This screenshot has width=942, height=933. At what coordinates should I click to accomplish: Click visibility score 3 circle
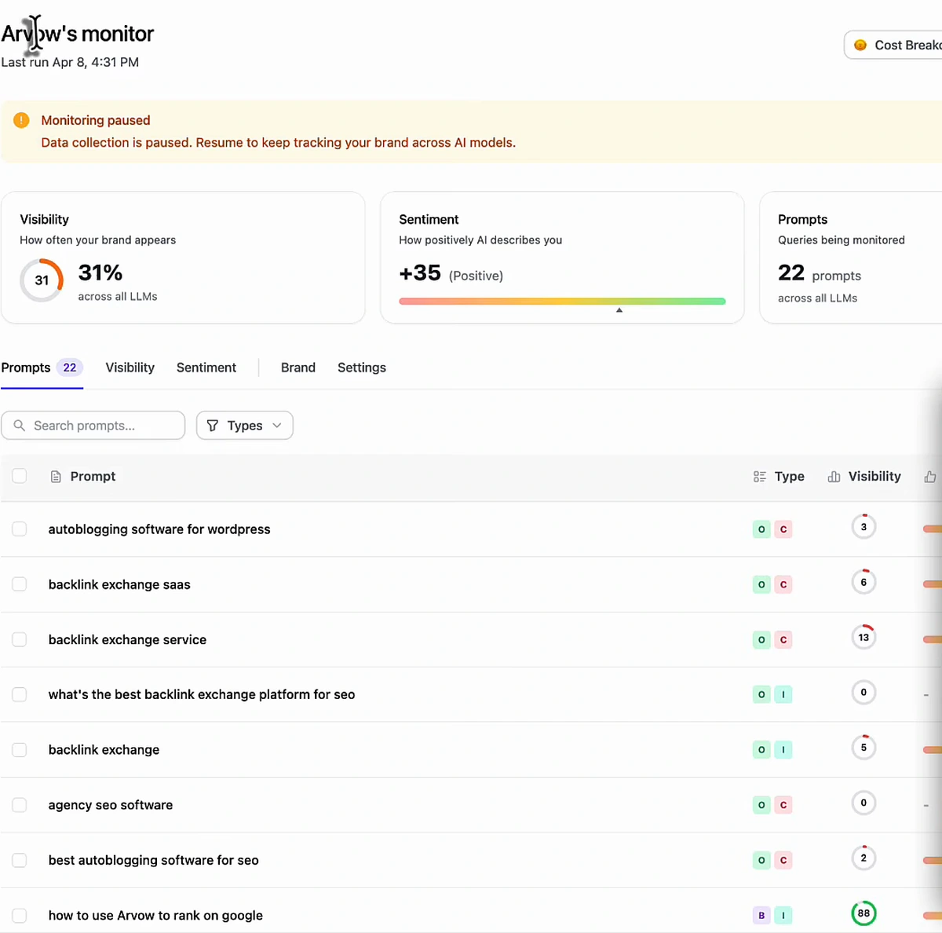(x=863, y=527)
